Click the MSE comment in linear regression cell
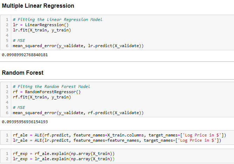 (18, 41)
